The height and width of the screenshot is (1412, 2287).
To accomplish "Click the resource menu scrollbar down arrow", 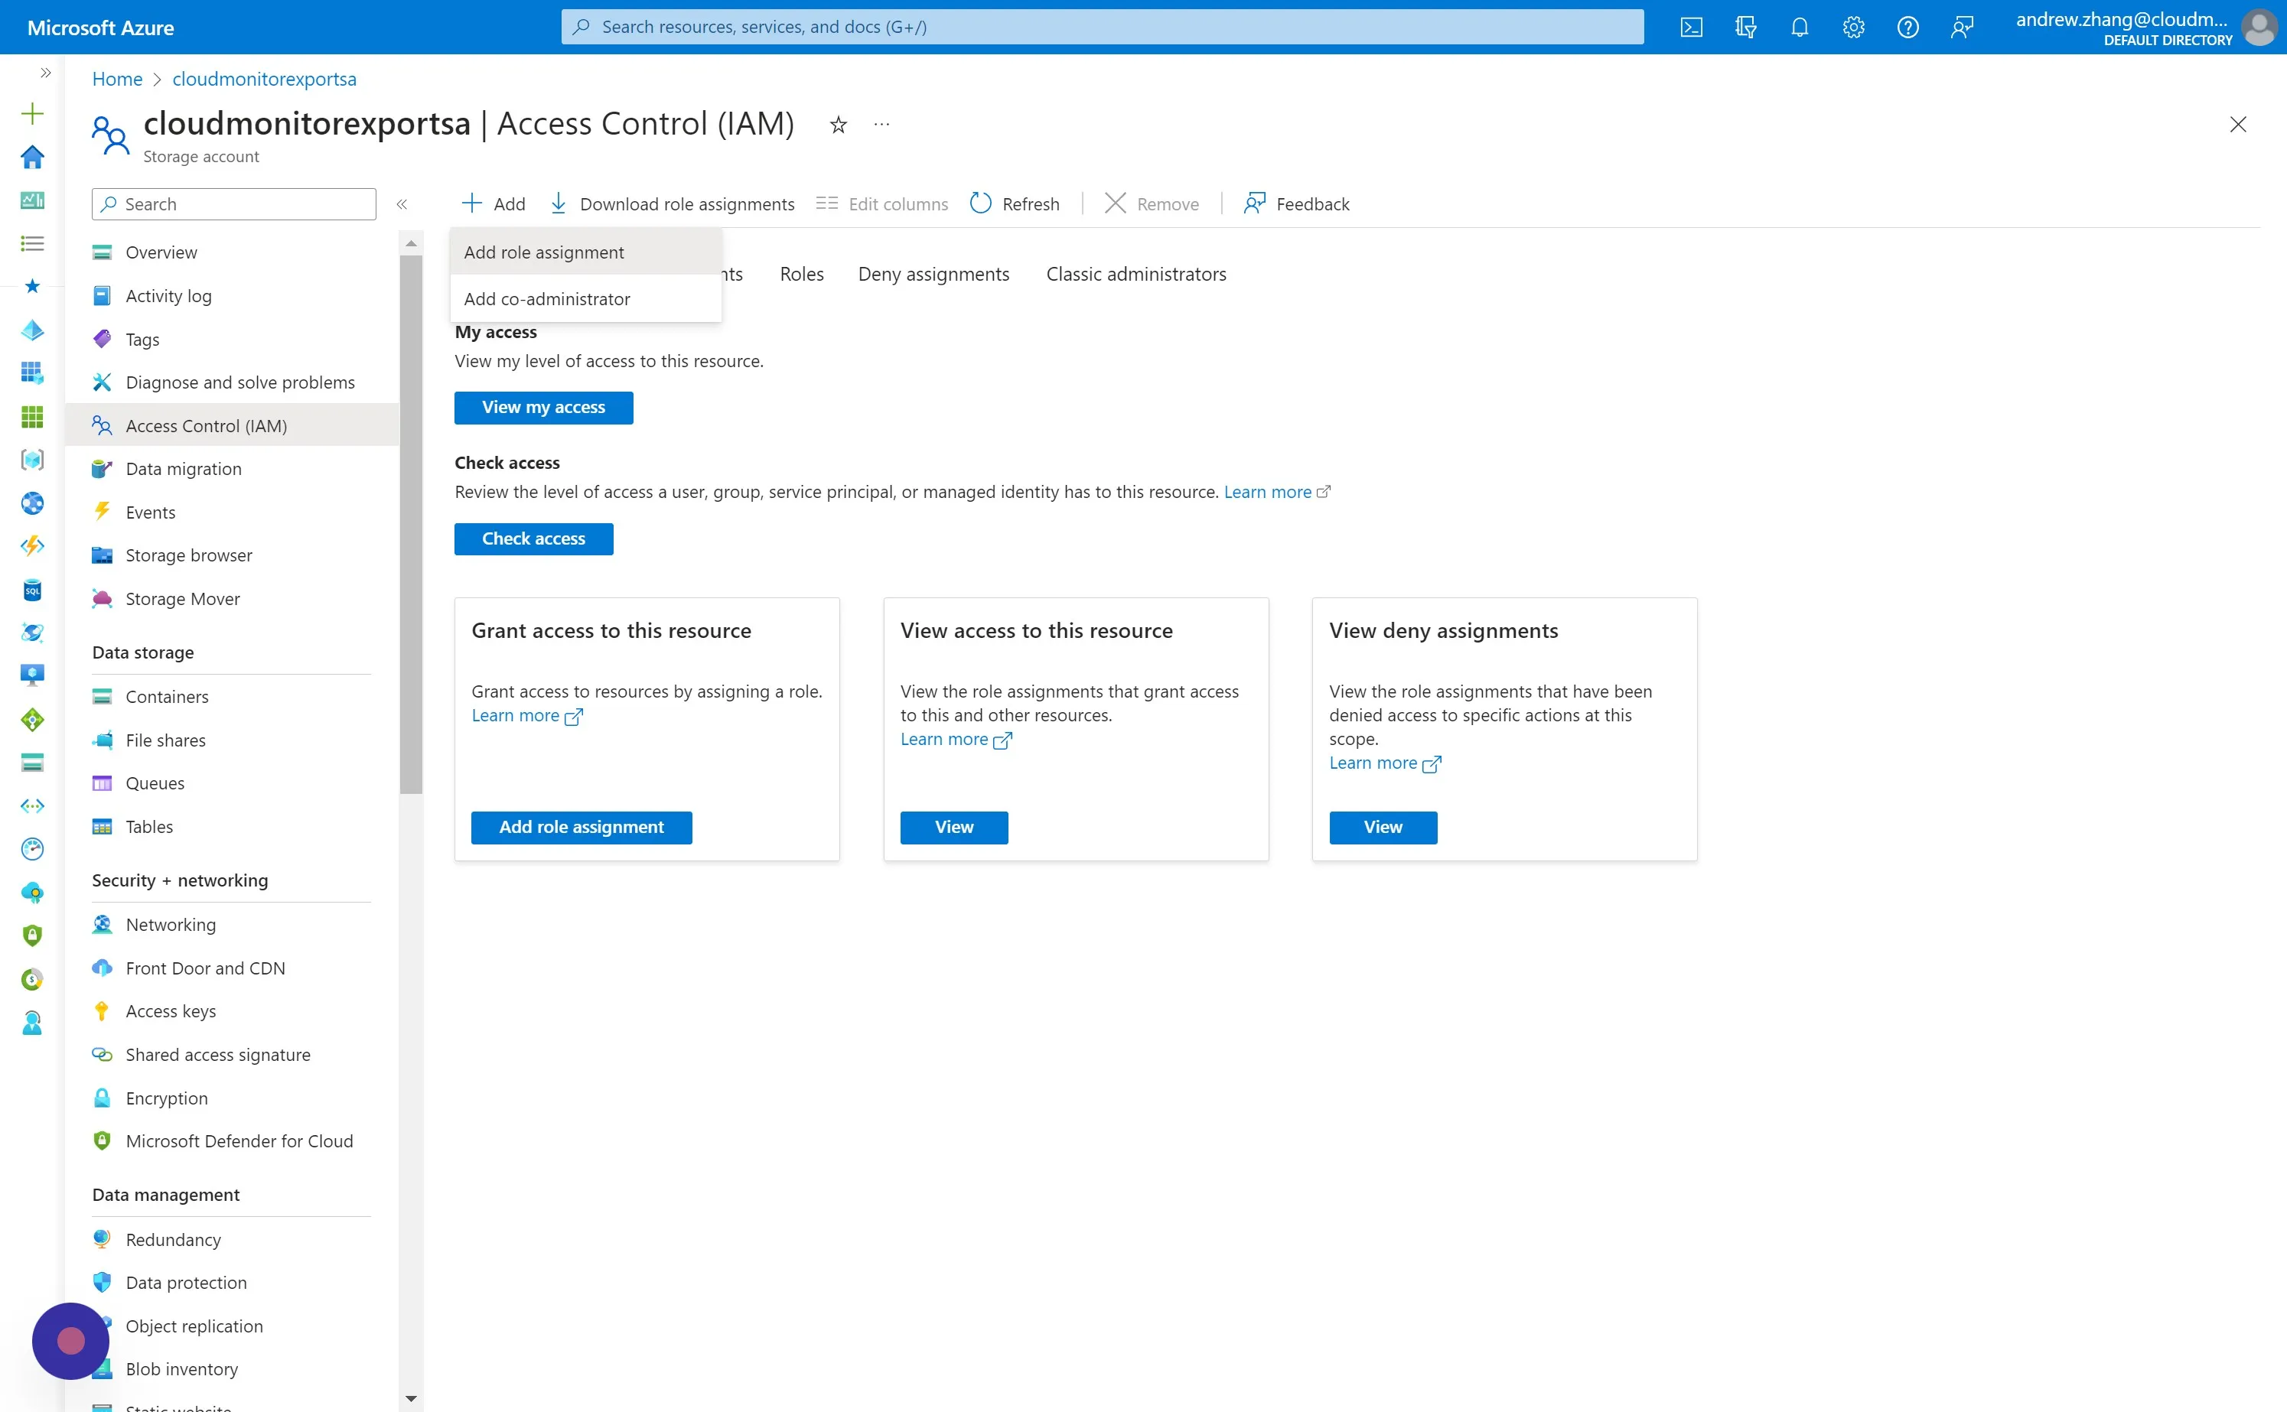I will [411, 1399].
